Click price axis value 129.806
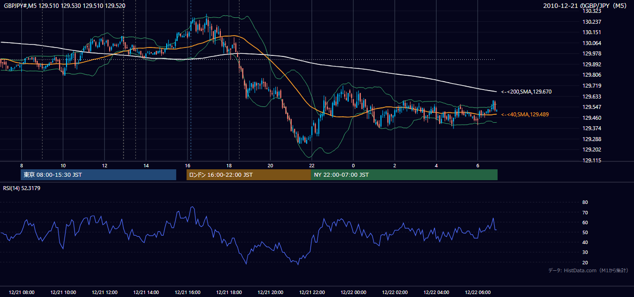This screenshot has width=634, height=297. (x=592, y=75)
